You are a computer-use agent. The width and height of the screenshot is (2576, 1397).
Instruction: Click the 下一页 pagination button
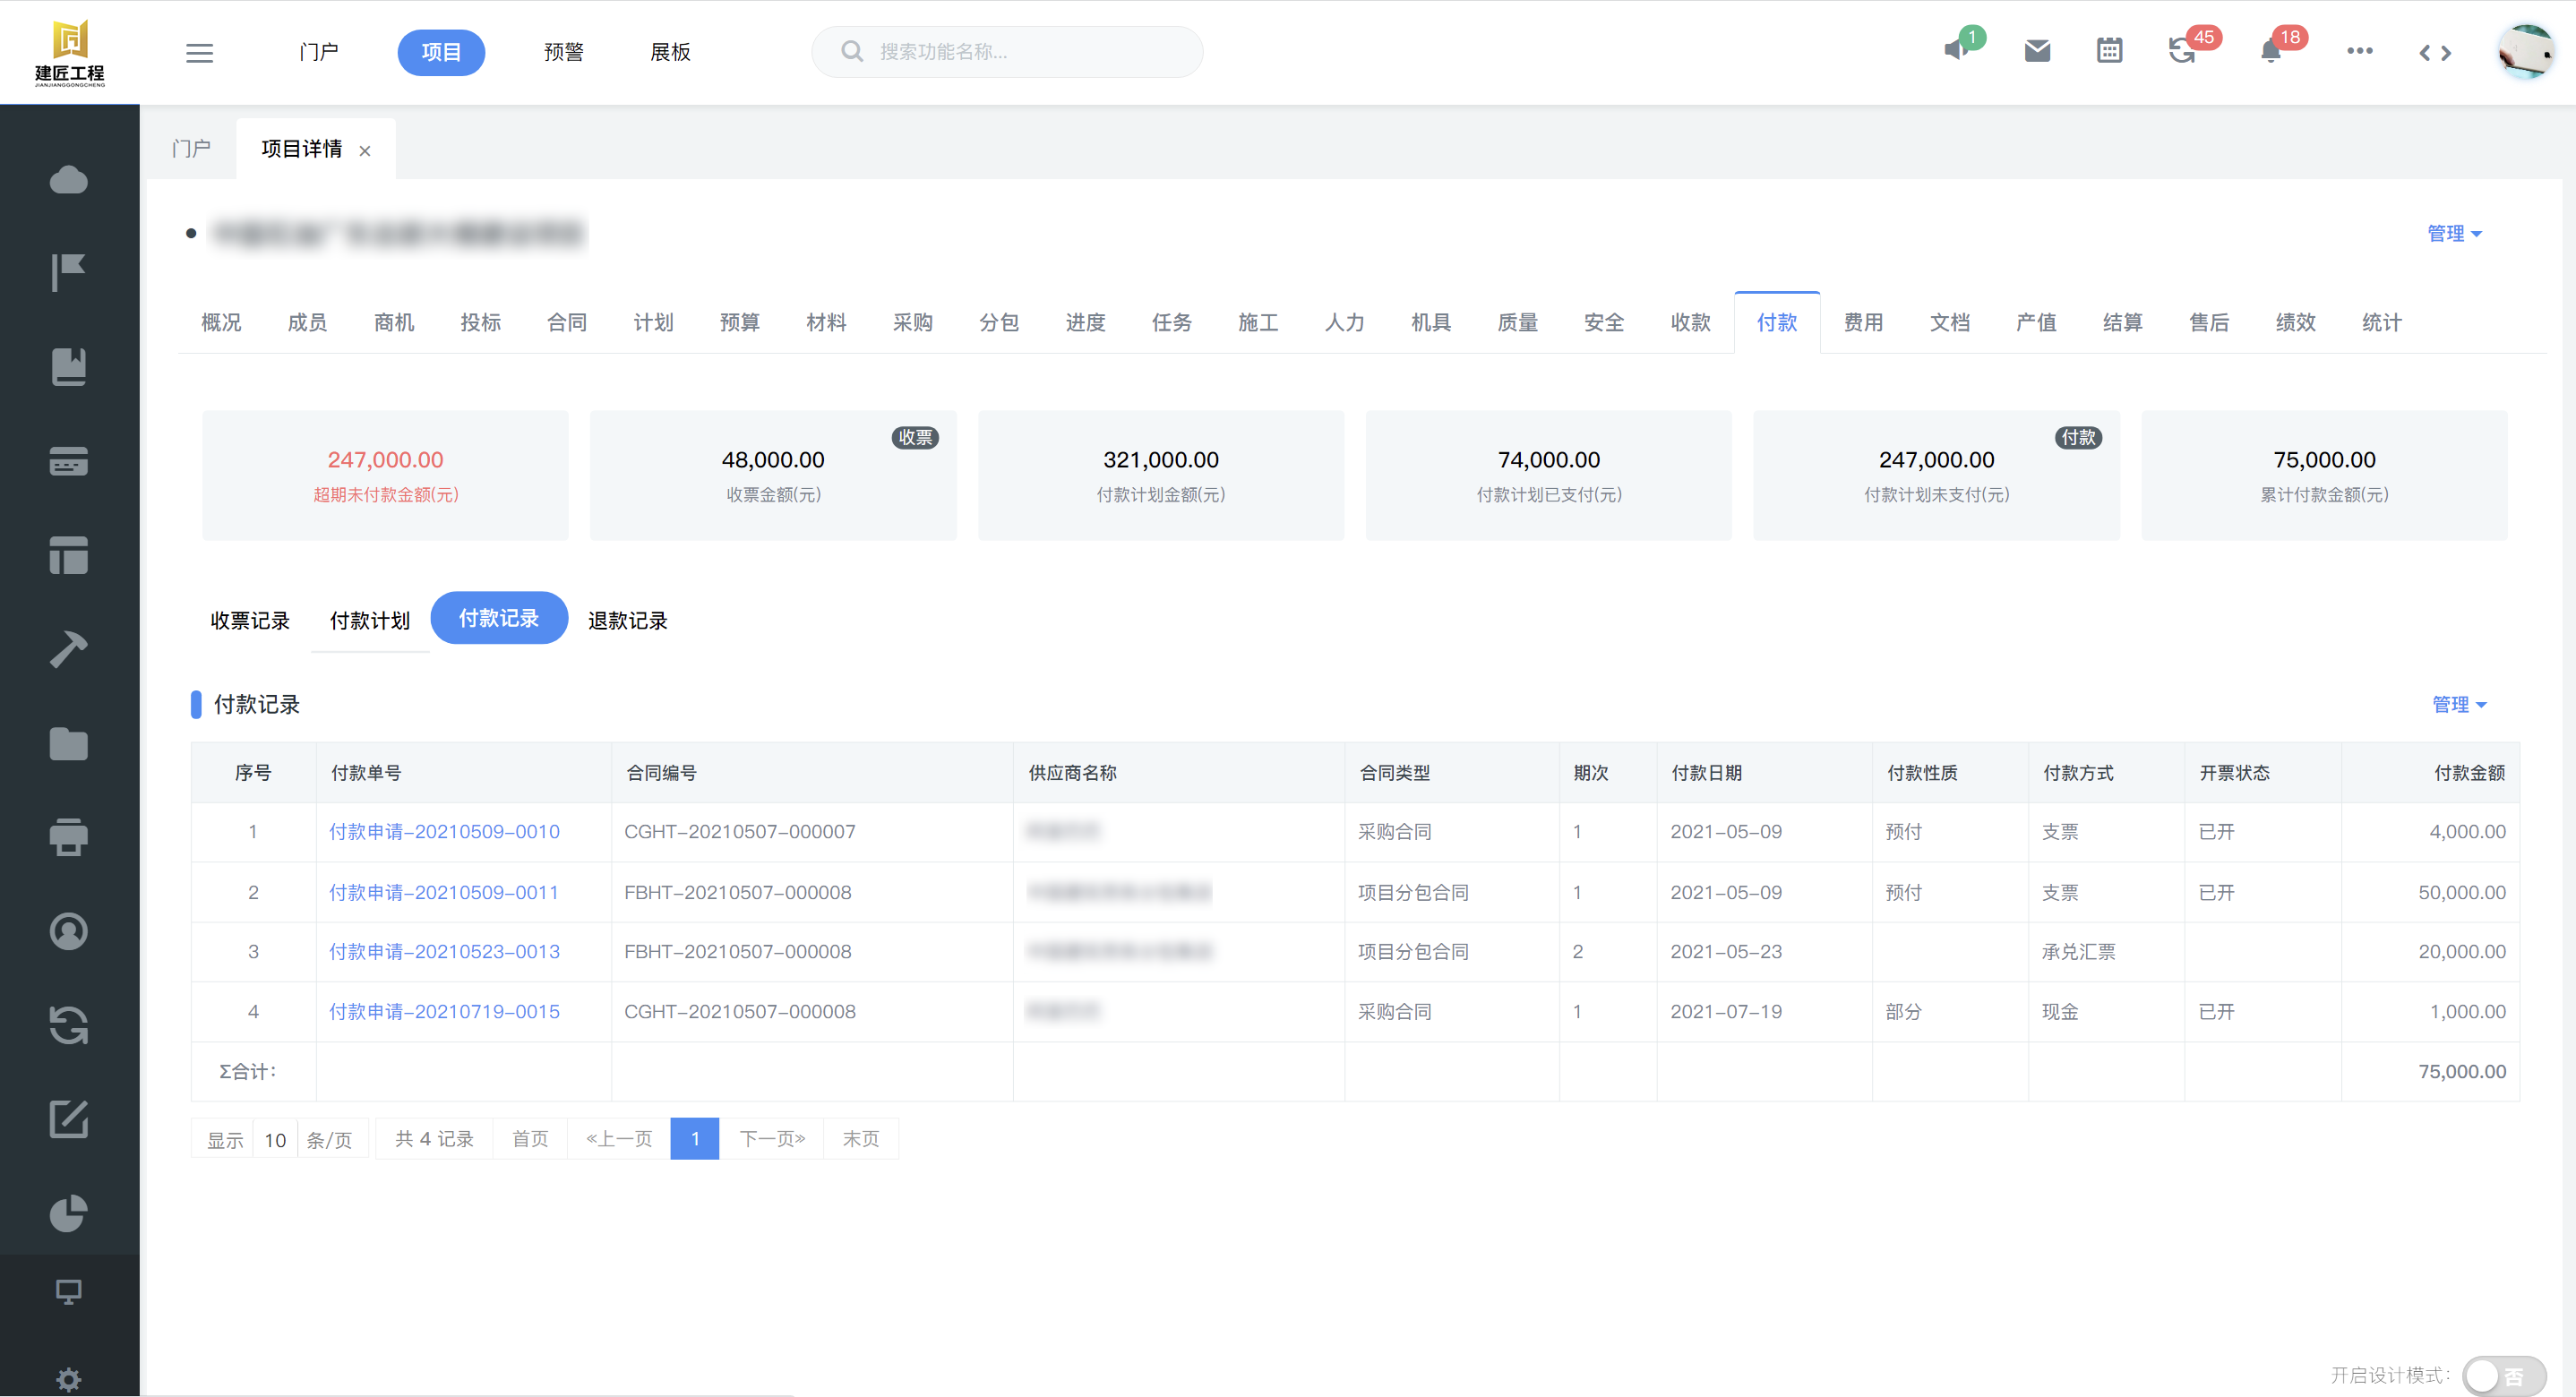[x=771, y=1139]
